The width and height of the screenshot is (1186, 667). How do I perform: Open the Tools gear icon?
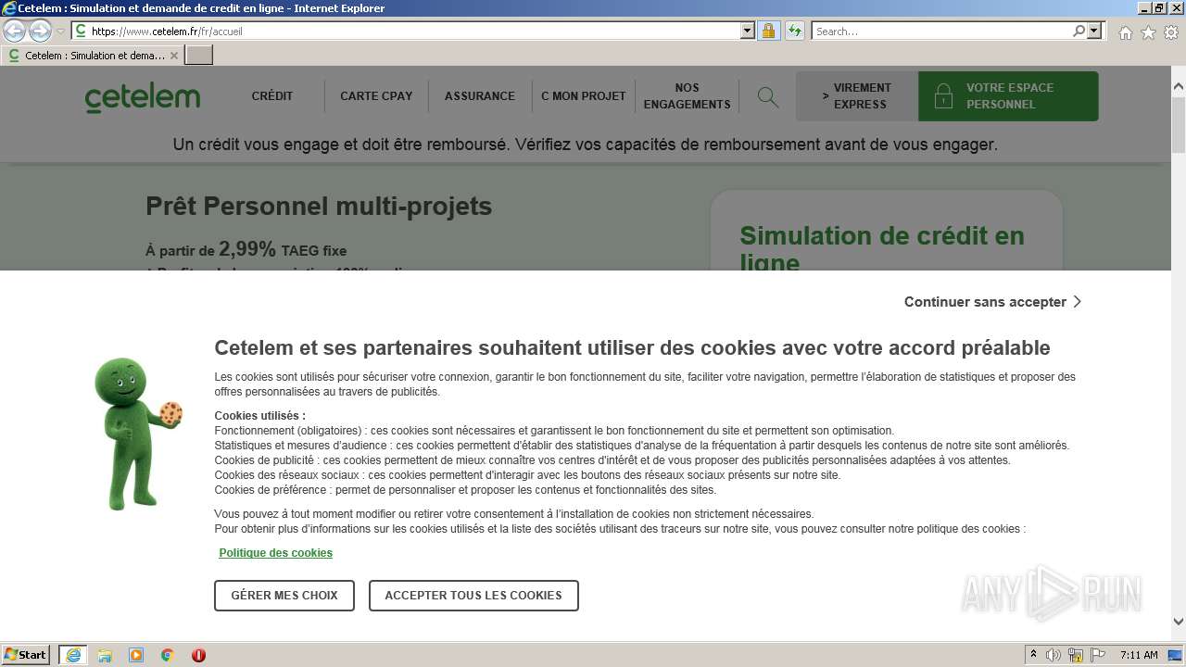coord(1171,32)
